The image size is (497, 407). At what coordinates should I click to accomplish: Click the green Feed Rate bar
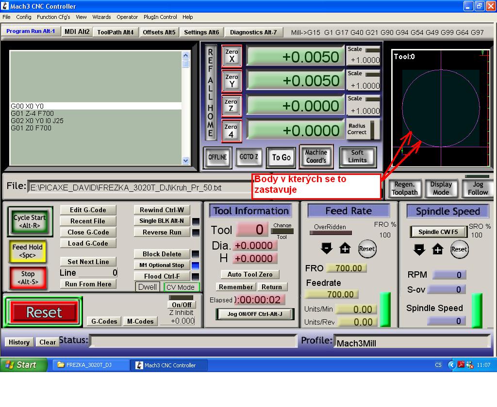(x=385, y=309)
